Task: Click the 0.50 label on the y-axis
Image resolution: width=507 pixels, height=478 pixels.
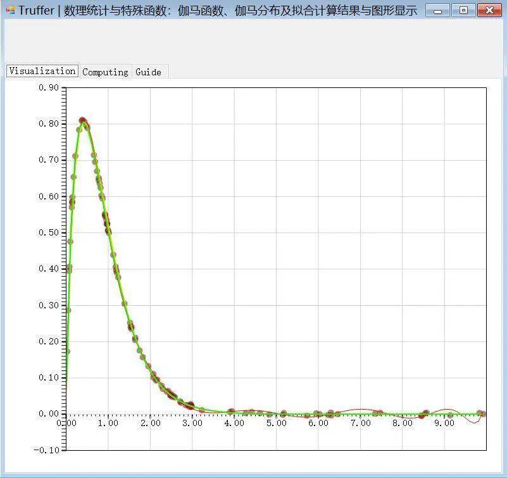Action: point(48,232)
